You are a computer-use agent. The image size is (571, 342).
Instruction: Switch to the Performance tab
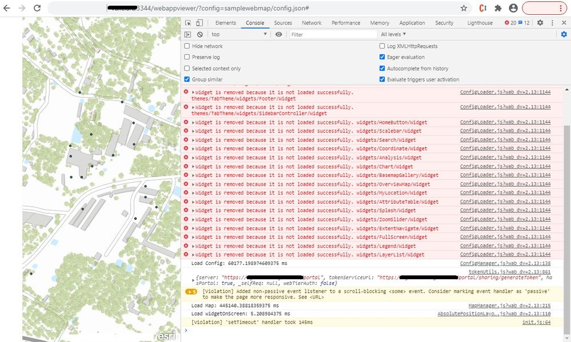[346, 23]
